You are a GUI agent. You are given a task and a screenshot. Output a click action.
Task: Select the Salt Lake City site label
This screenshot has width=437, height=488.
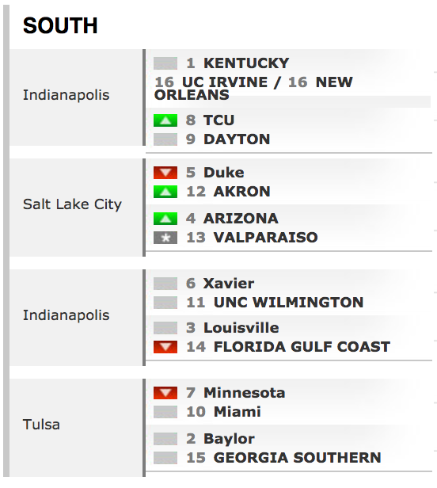pos(72,205)
